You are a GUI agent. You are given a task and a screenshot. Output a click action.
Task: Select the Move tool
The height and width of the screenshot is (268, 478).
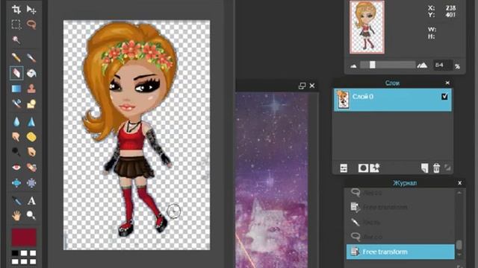[x=31, y=10]
